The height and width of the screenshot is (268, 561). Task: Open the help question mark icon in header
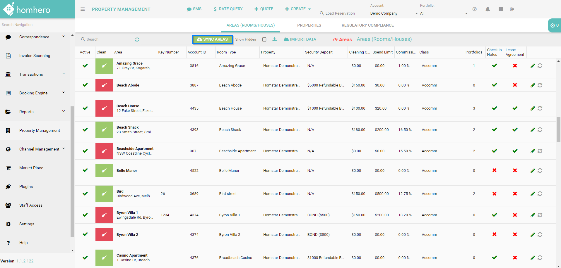point(475,9)
